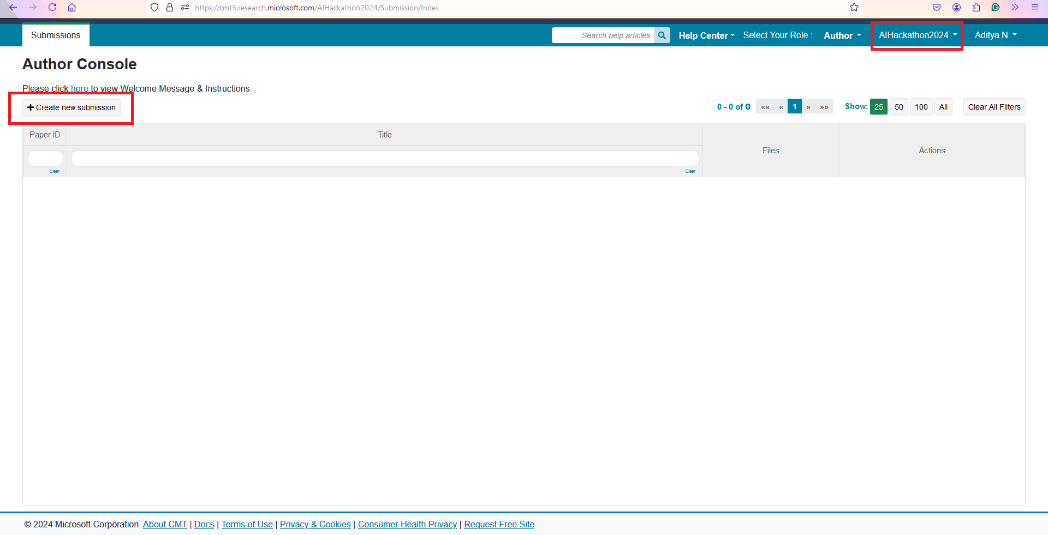1048x535 pixels.
Task: Click Create new submission button
Action: click(x=72, y=107)
